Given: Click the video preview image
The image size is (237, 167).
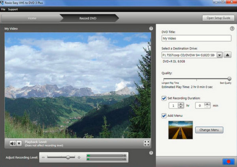Looking at the screenshot, I should pos(78,85).
